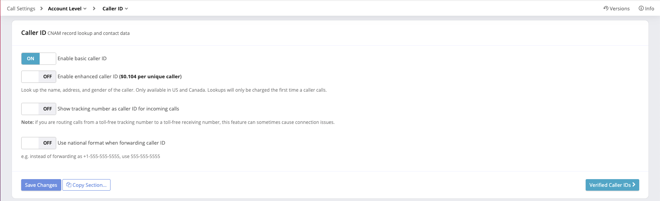660x201 pixels.
Task: Go to Call Settings breadcrumb
Action: click(21, 8)
